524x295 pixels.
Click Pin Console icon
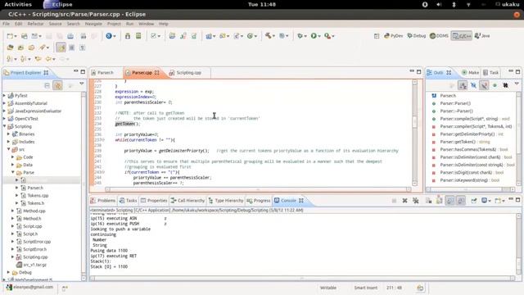click(x=473, y=200)
